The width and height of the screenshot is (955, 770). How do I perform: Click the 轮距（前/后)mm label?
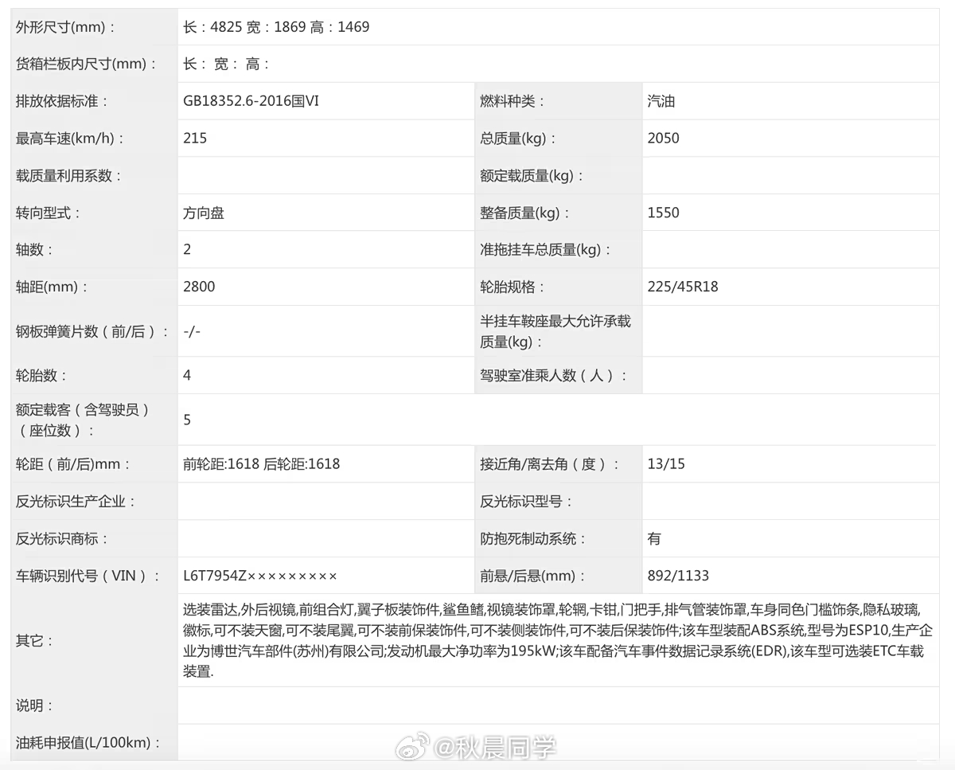click(73, 464)
